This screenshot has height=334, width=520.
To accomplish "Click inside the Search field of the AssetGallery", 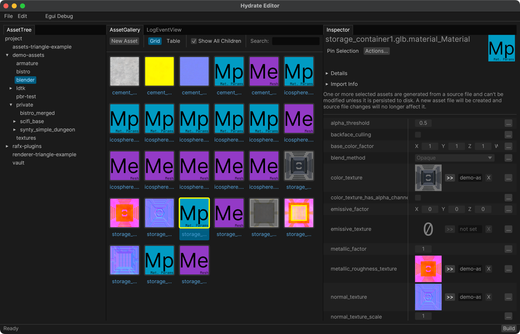I will click(296, 41).
